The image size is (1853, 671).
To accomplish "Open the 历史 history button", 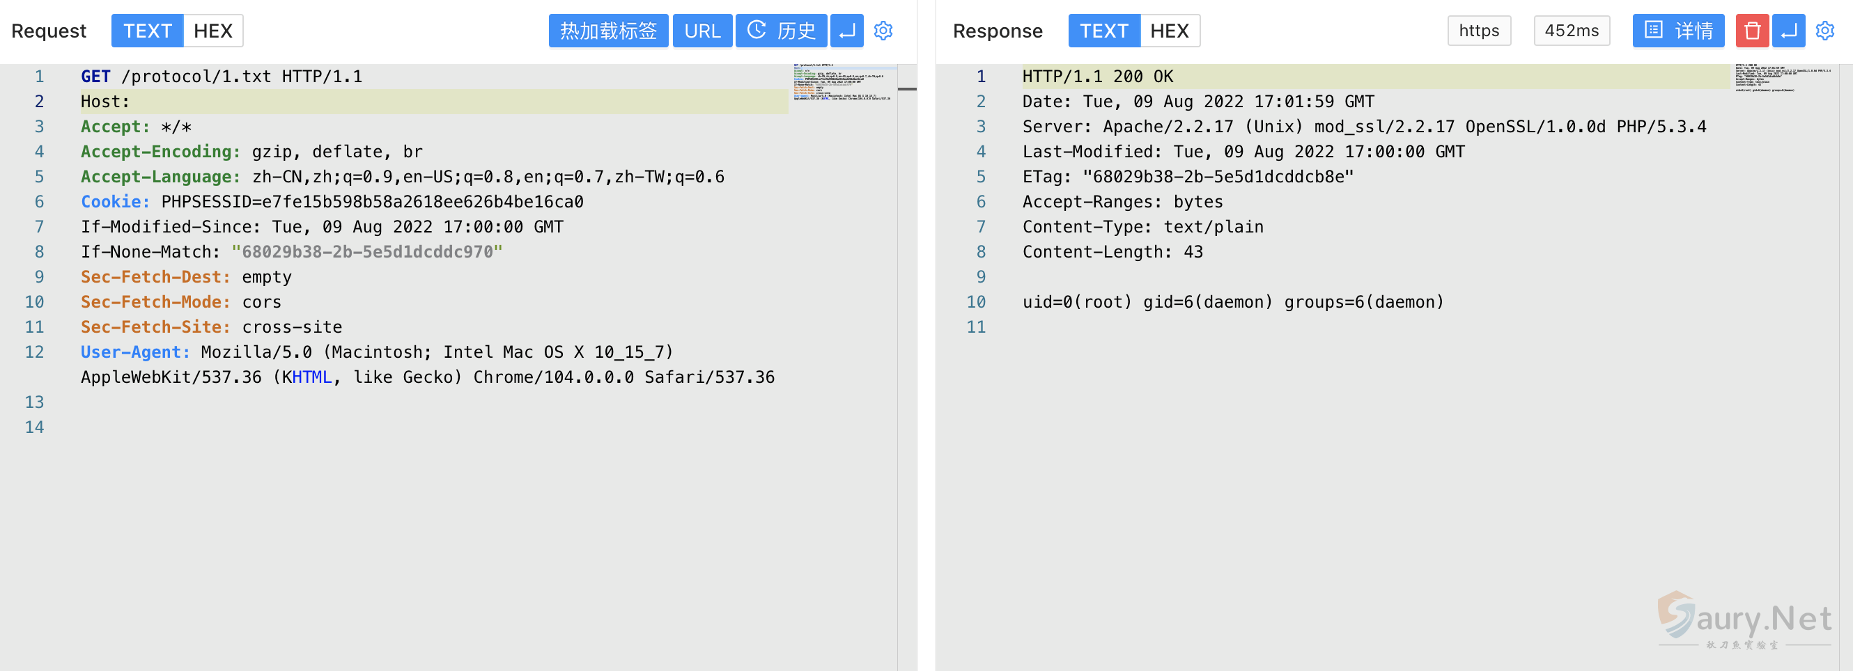I will click(x=781, y=31).
